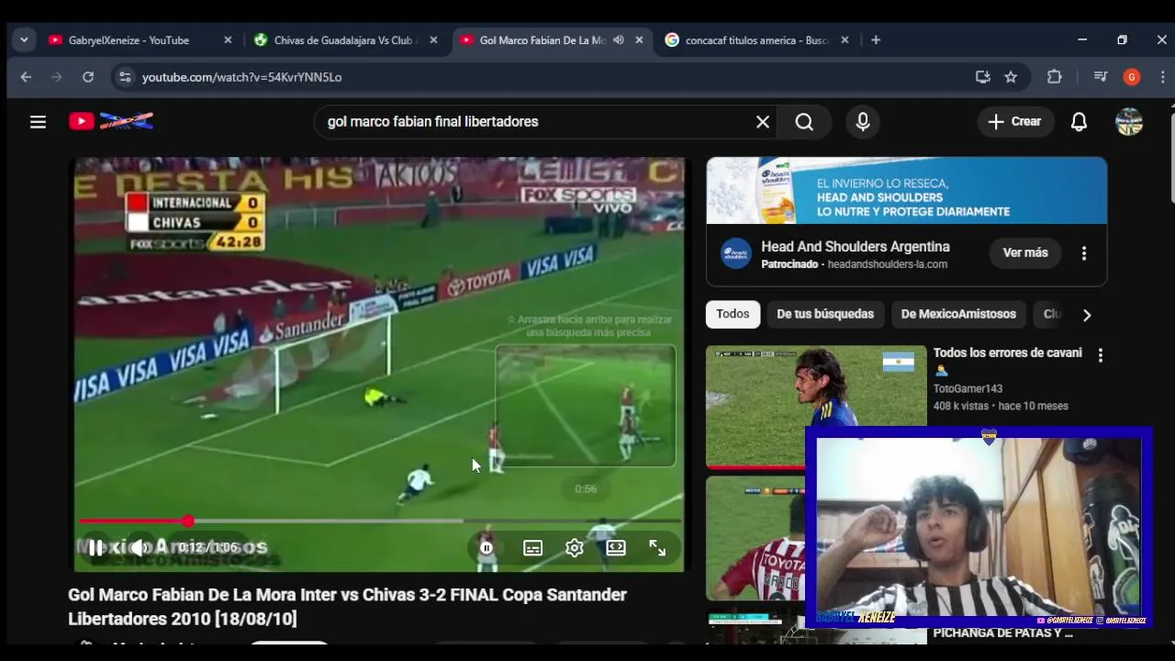Open a new browser tab with plus
1175x661 pixels.
[876, 40]
